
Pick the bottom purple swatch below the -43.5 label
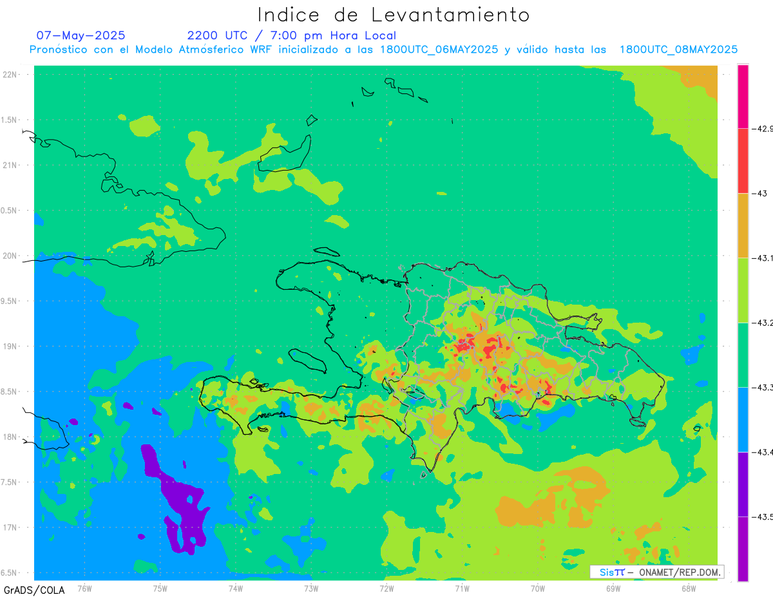point(743,549)
